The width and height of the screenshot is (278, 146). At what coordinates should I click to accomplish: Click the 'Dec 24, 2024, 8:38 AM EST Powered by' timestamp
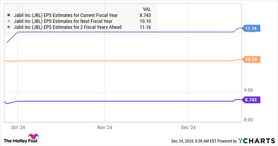point(204,141)
